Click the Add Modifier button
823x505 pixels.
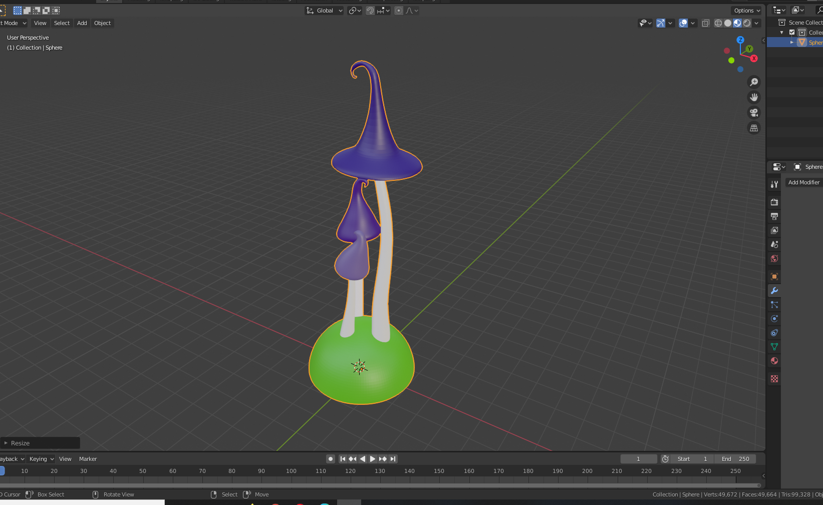click(803, 182)
